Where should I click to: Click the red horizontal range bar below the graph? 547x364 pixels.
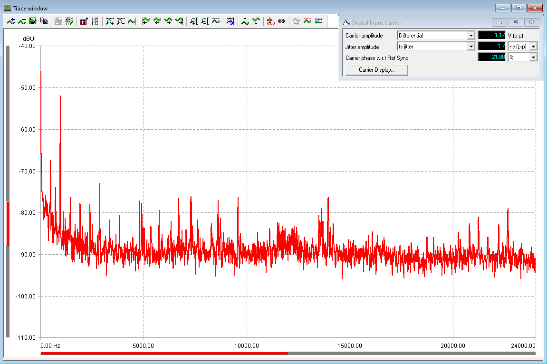[164, 353]
